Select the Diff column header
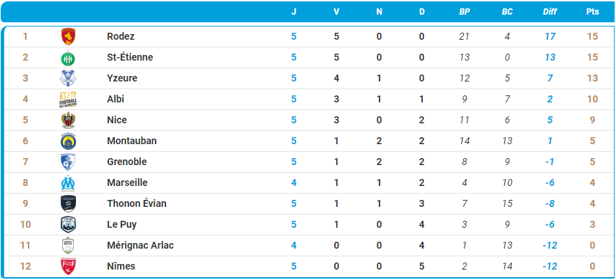The width and height of the screenshot is (616, 280). (550, 12)
